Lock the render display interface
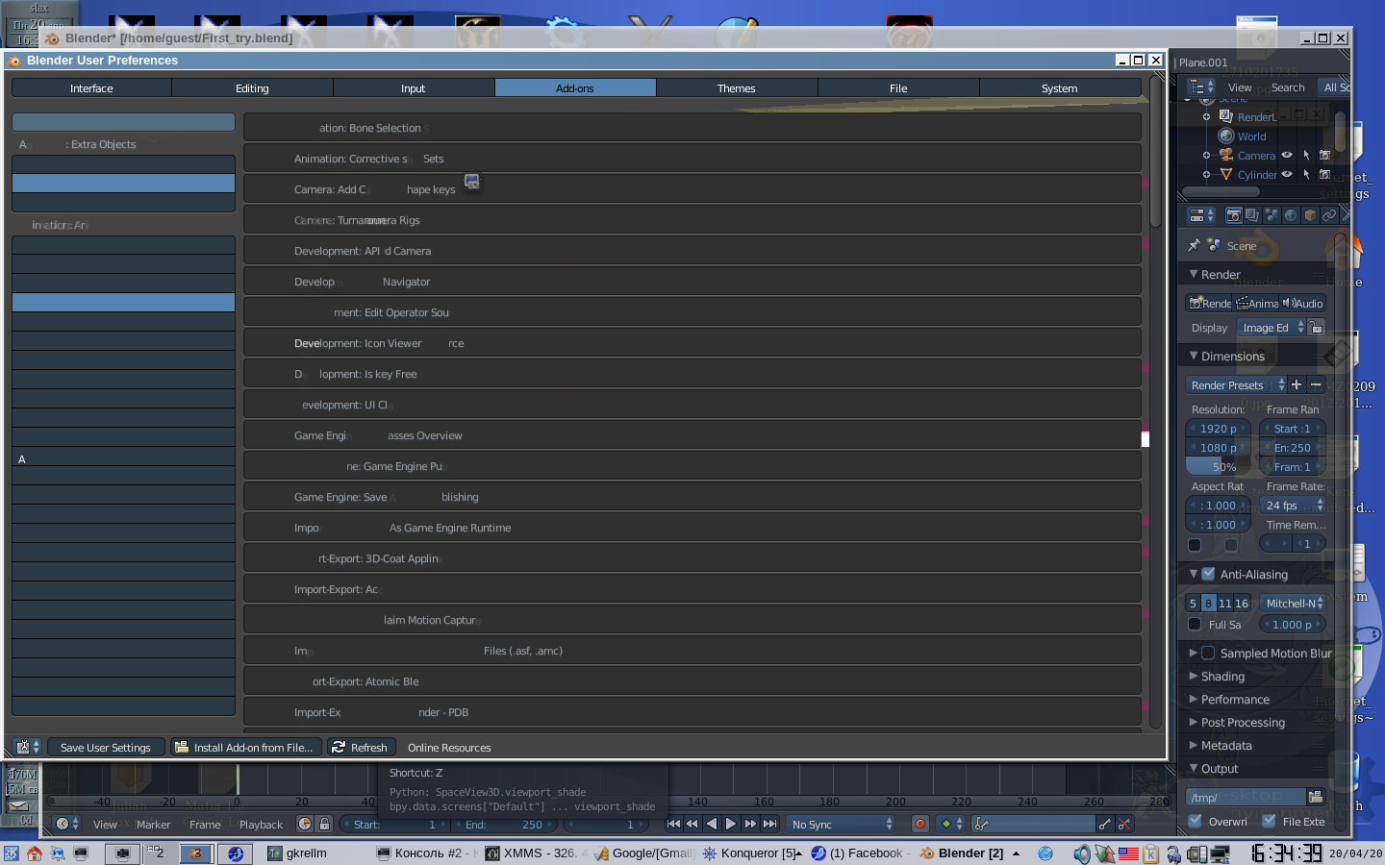 (x=1317, y=328)
